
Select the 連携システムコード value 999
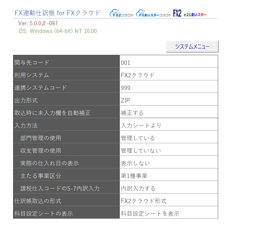[x=169, y=87]
